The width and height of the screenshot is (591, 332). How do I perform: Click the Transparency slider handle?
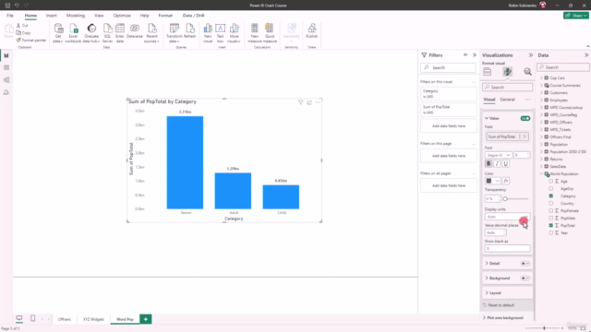[x=505, y=199]
